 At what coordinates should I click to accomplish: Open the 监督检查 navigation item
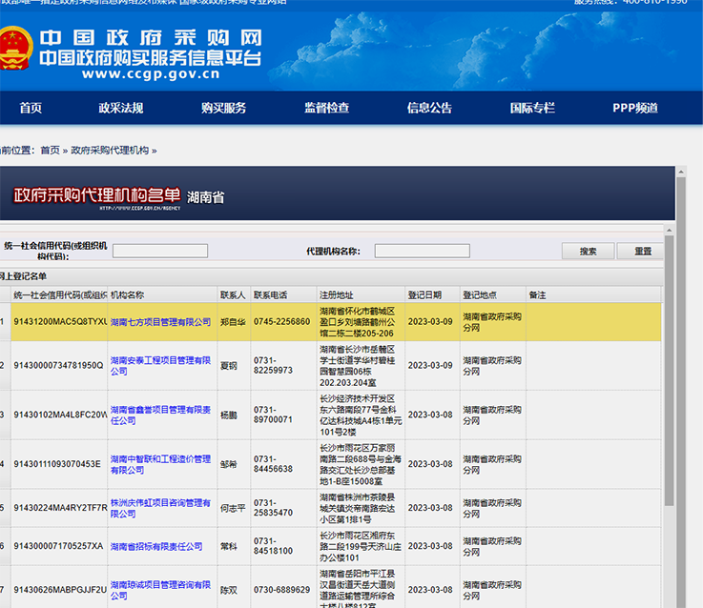click(326, 108)
